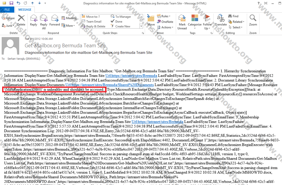Reply to the sender
The height and width of the screenshot is (185, 282).
33,20
